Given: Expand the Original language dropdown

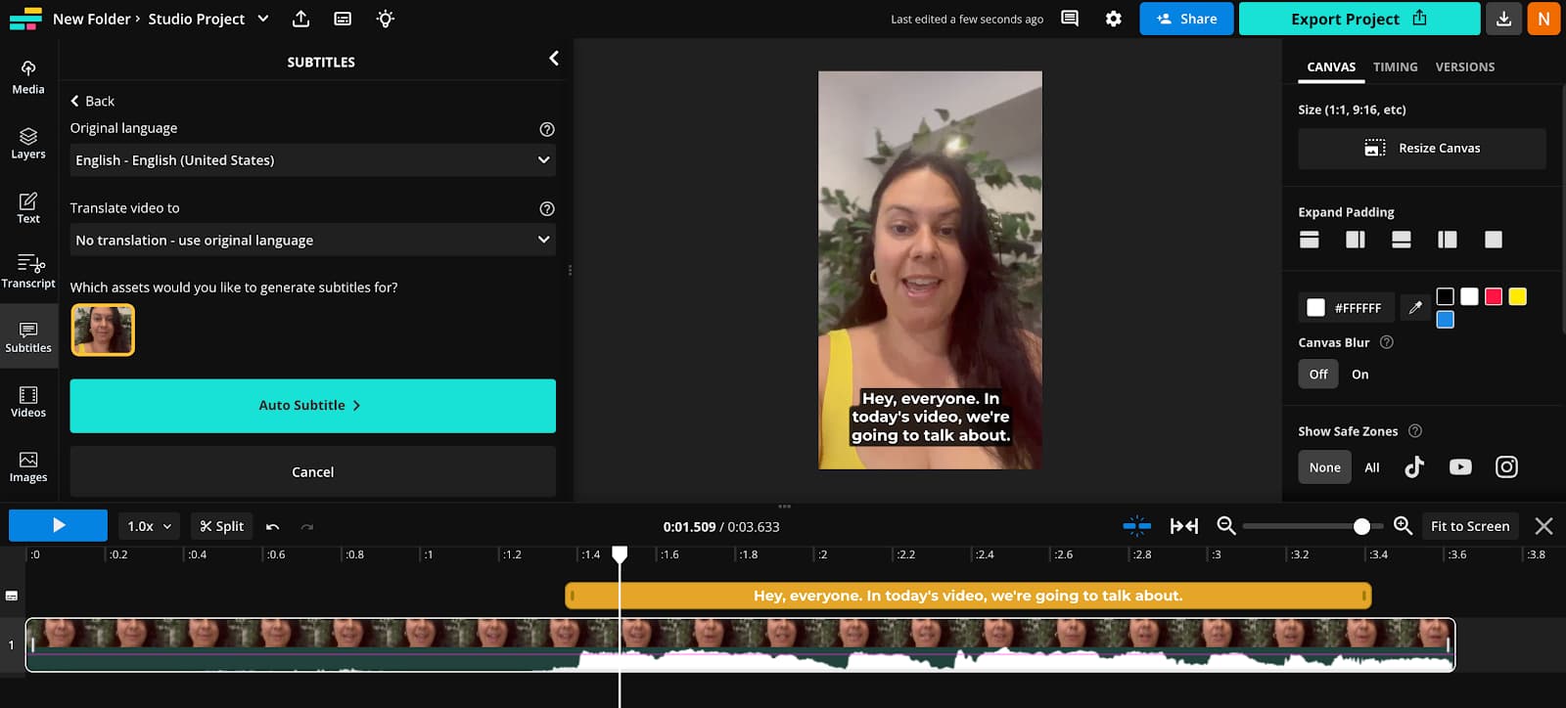Looking at the screenshot, I should (x=312, y=160).
